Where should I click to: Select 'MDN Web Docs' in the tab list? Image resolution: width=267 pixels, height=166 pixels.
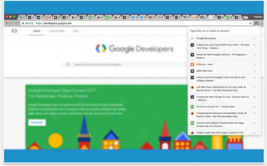pos(224,71)
